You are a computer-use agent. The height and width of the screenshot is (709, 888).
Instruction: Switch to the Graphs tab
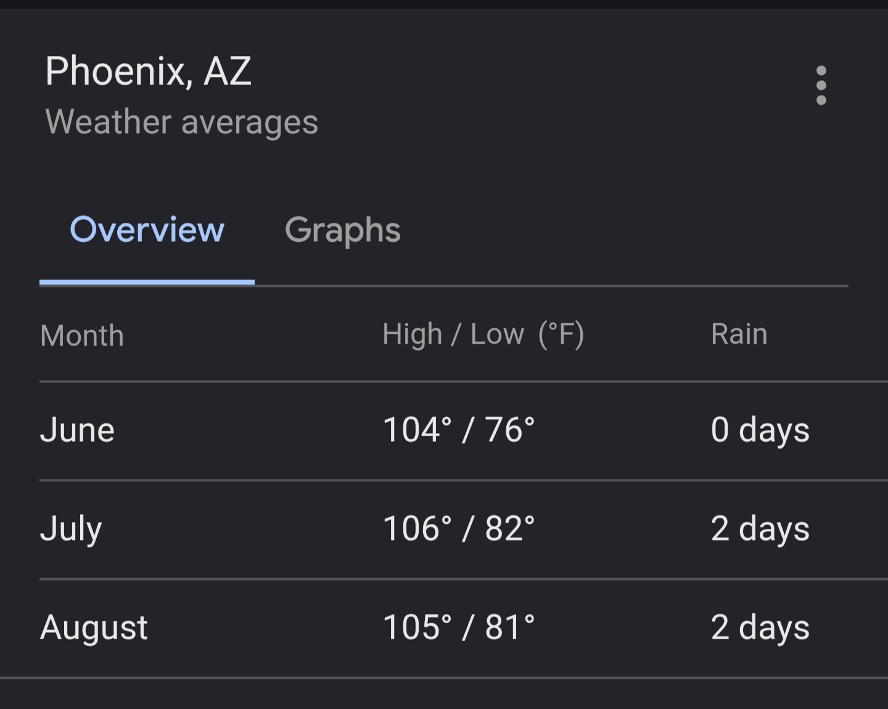click(343, 230)
